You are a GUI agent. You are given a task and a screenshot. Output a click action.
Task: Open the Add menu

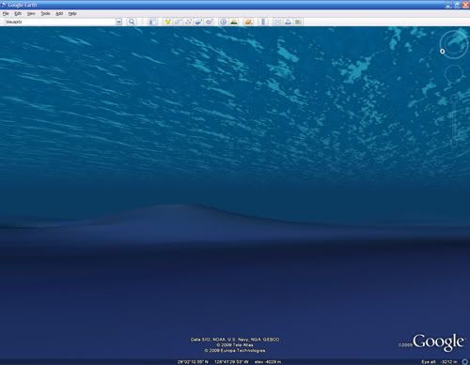point(59,13)
